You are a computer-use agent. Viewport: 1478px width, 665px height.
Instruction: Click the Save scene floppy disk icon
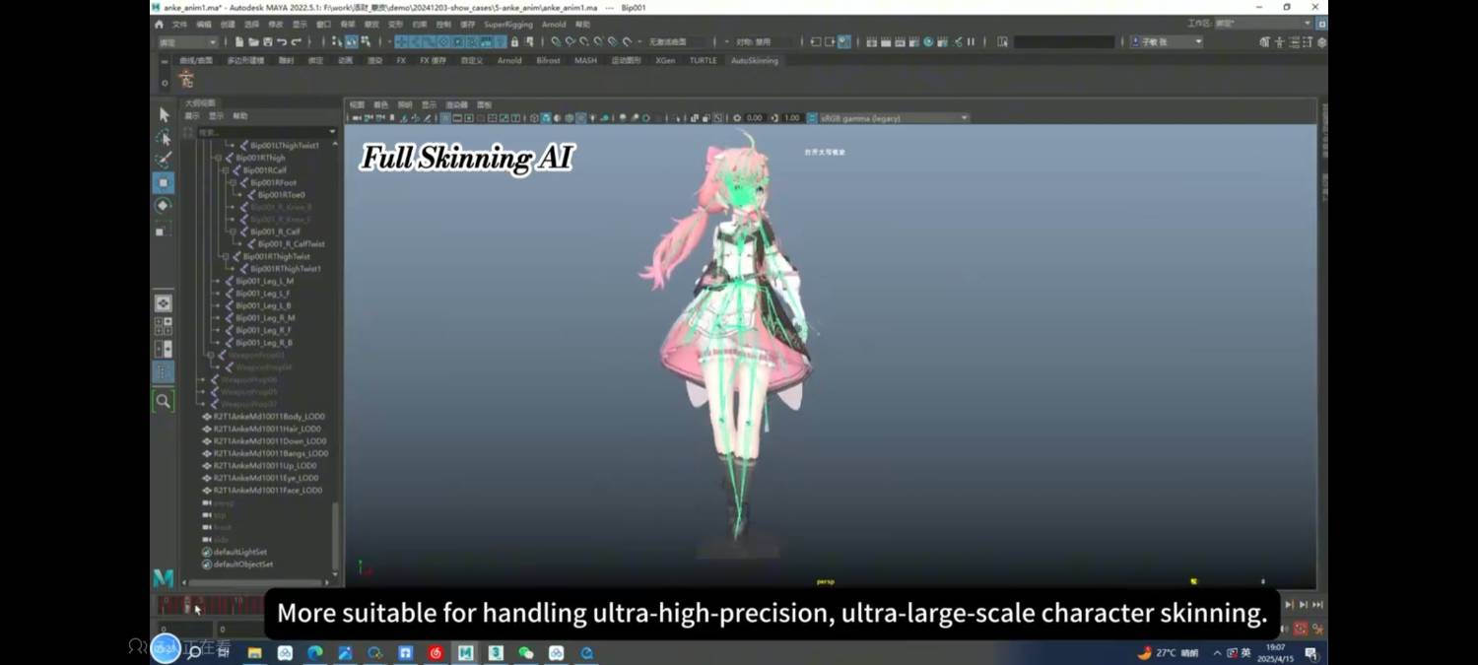267,42
